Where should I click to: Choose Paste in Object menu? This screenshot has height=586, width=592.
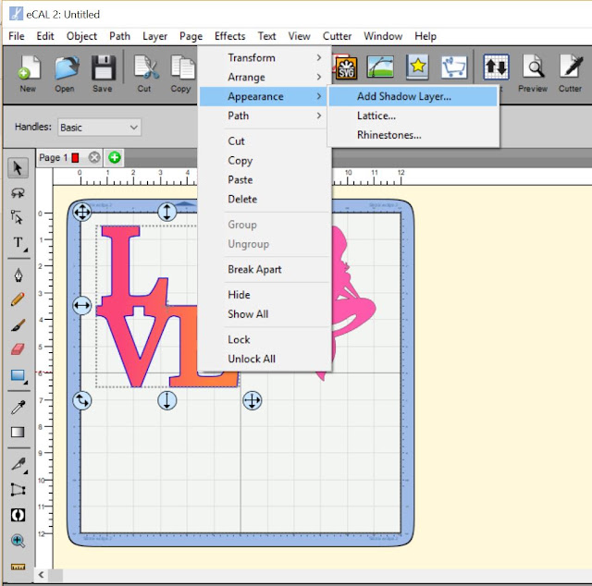coord(265,179)
